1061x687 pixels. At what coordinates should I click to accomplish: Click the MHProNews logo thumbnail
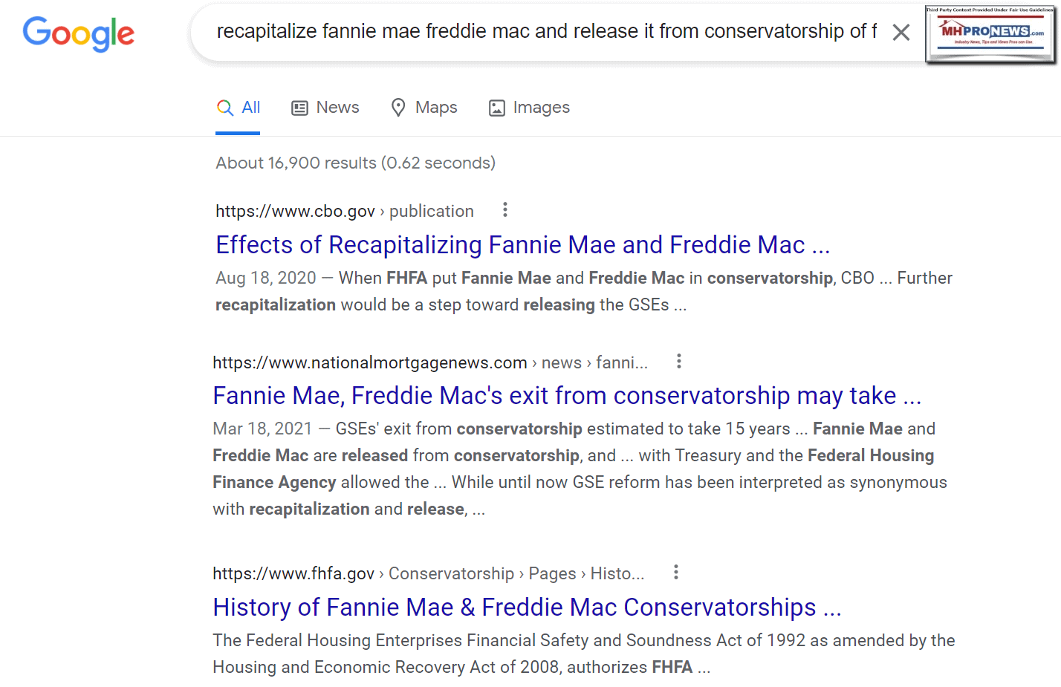tap(991, 35)
